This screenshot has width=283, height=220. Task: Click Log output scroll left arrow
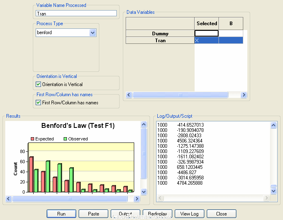[x=160, y=198]
